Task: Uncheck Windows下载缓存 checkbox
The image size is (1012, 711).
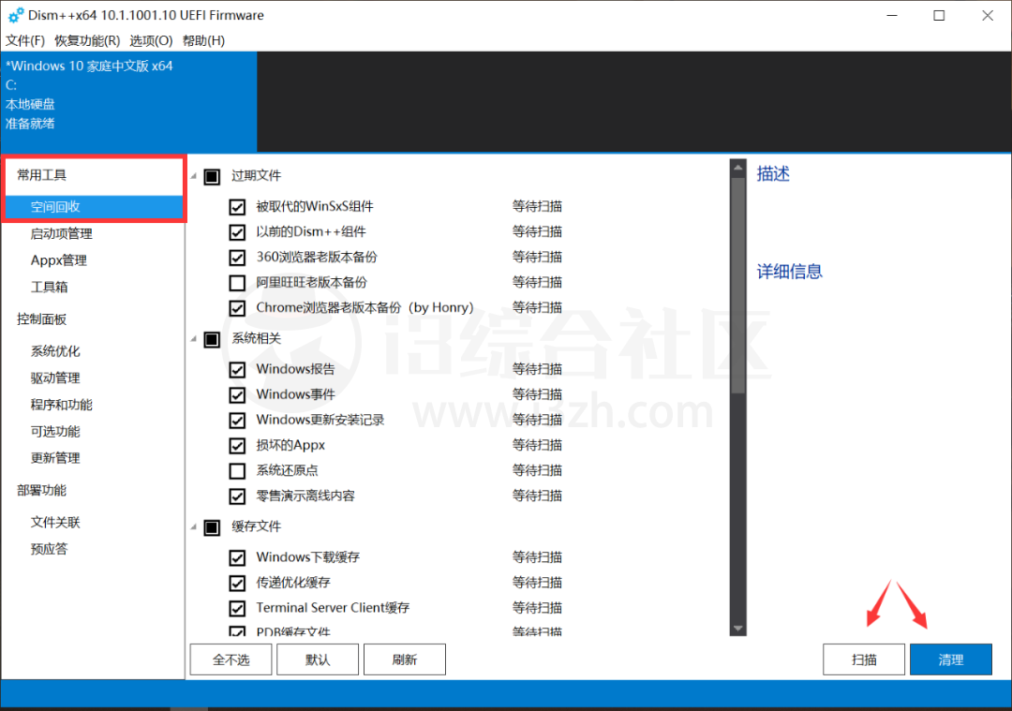Action: [x=237, y=557]
